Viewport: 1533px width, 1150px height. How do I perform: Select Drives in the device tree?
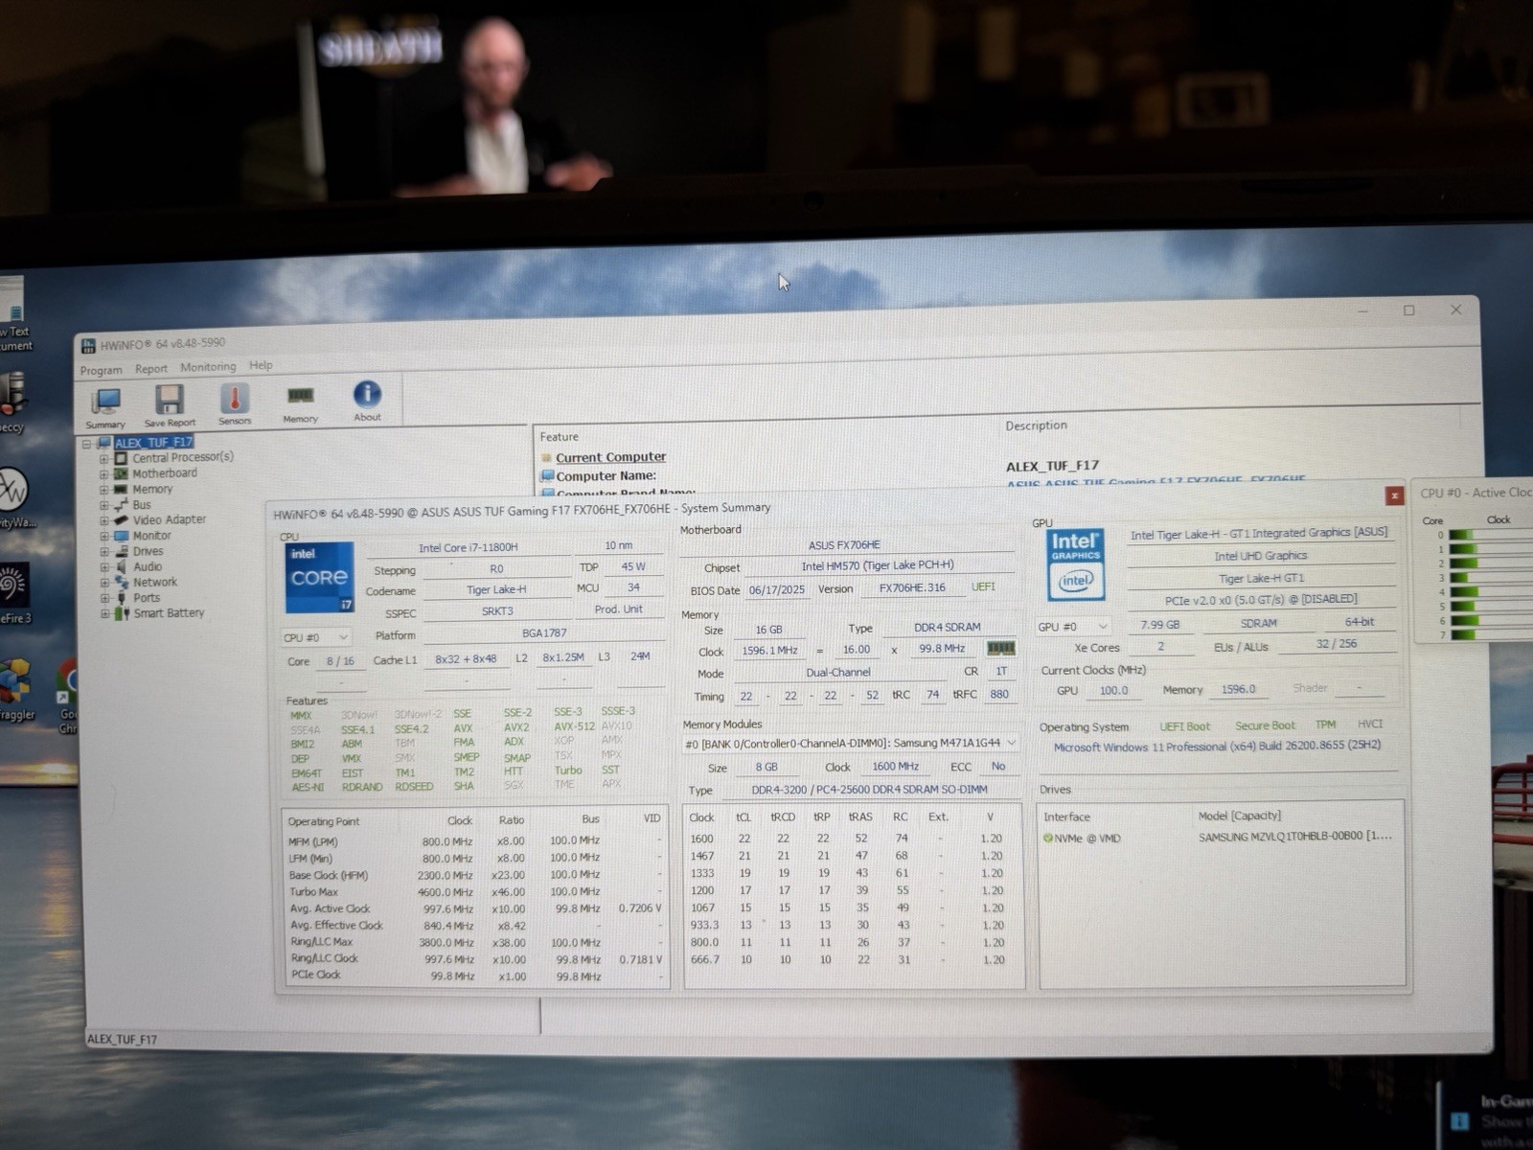point(148,551)
